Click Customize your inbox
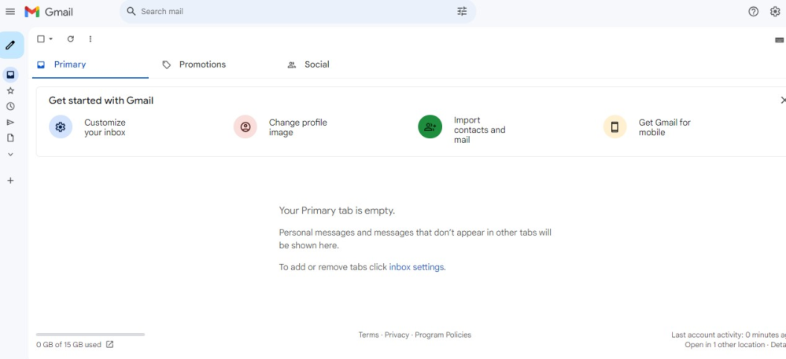This screenshot has height=359, width=786. tap(105, 127)
